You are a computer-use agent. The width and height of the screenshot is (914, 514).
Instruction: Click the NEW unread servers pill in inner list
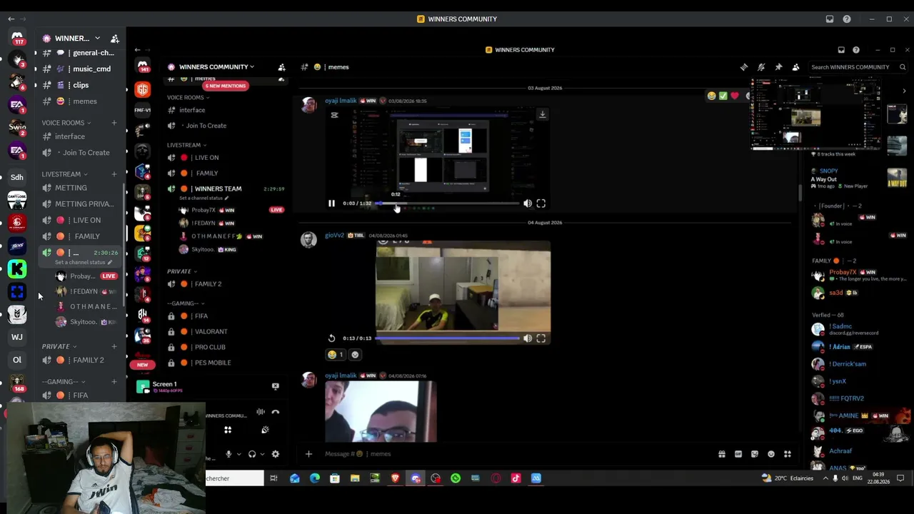143,365
